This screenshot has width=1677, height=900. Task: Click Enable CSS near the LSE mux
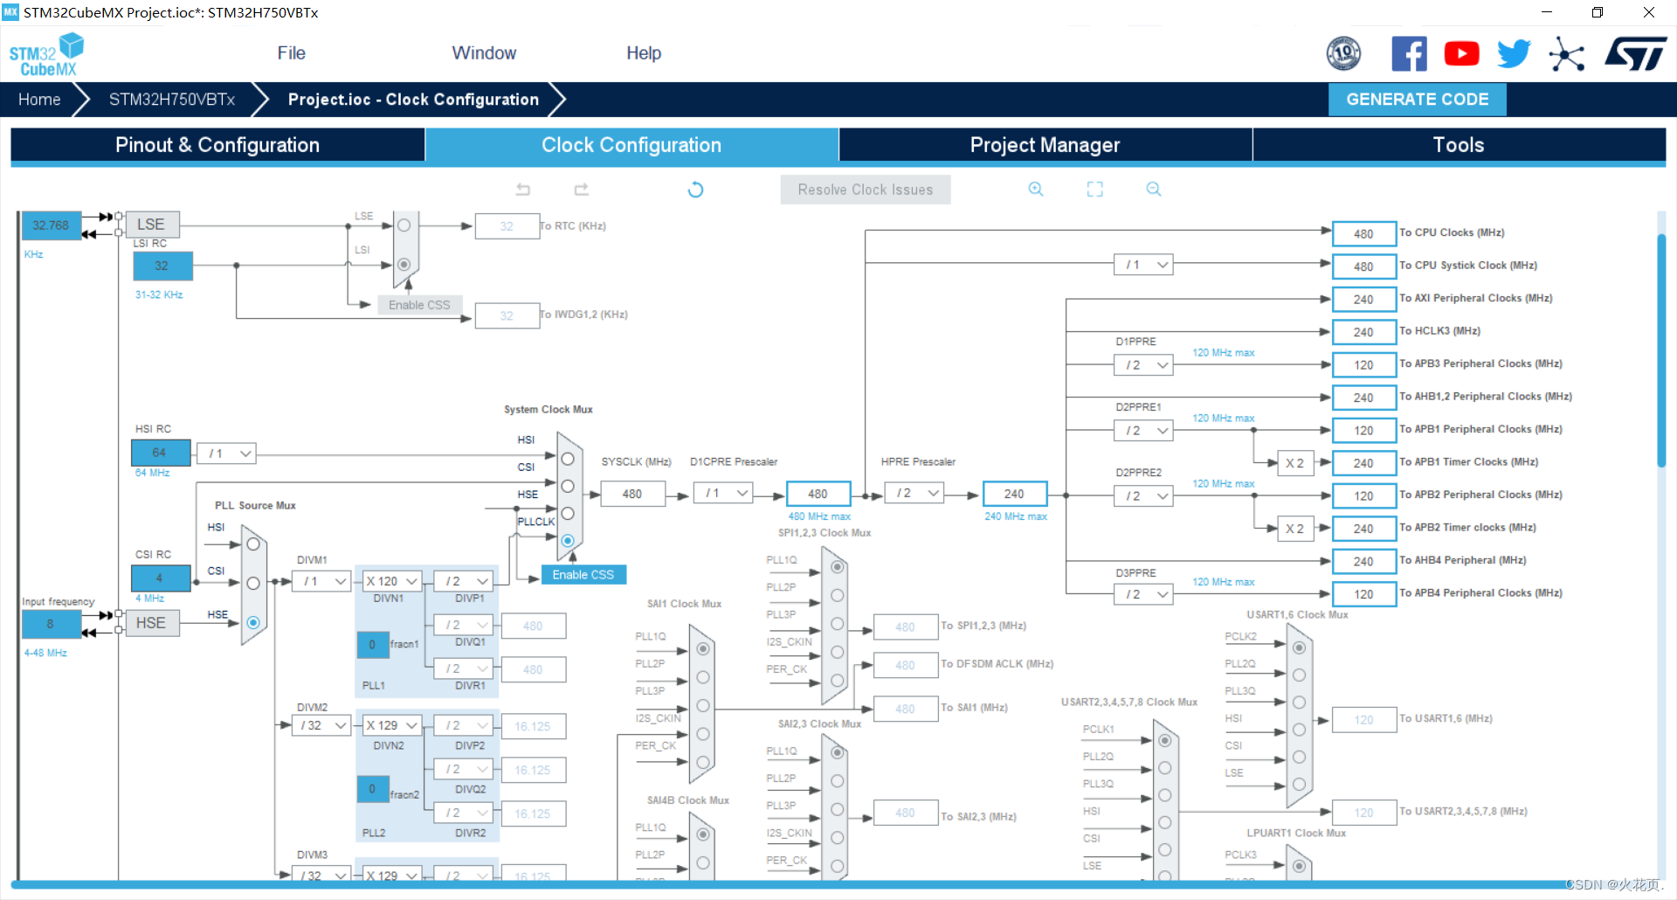(x=419, y=305)
